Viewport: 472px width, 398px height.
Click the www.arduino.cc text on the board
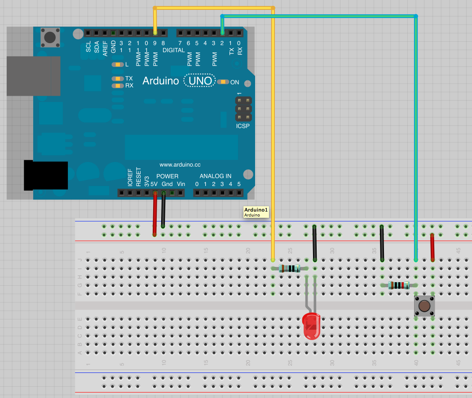pos(180,165)
